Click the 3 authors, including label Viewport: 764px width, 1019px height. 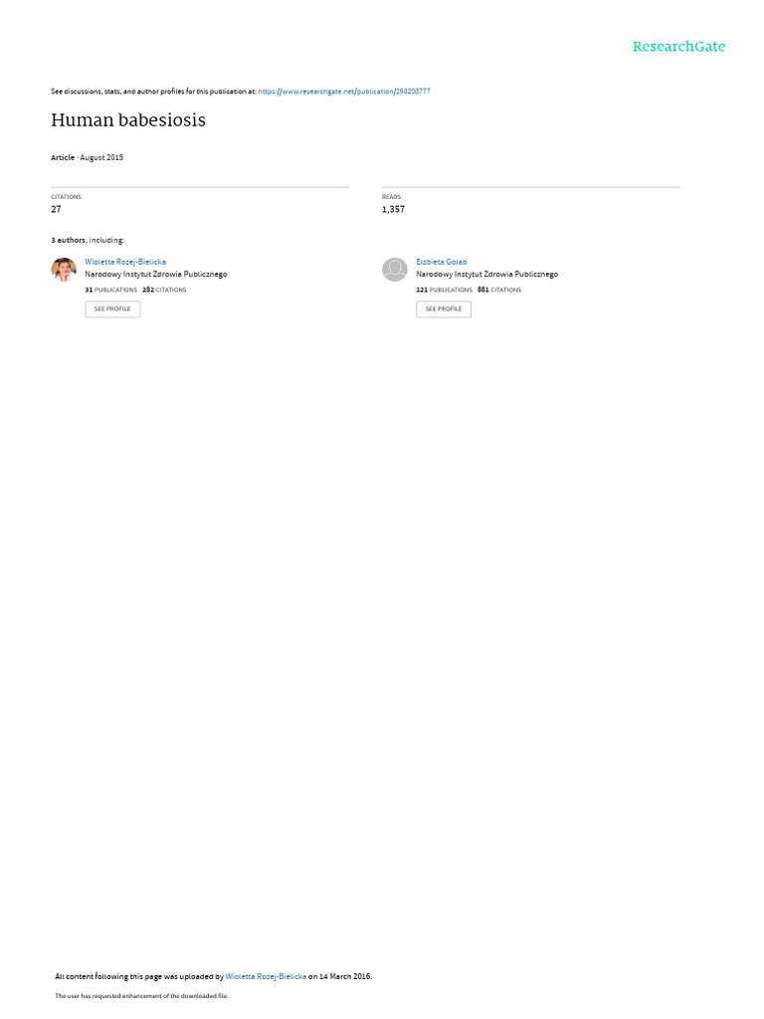coord(88,241)
